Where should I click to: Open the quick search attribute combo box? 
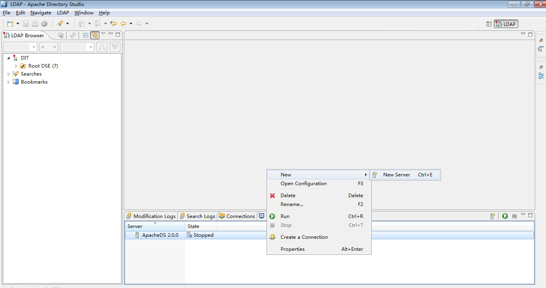[20, 47]
